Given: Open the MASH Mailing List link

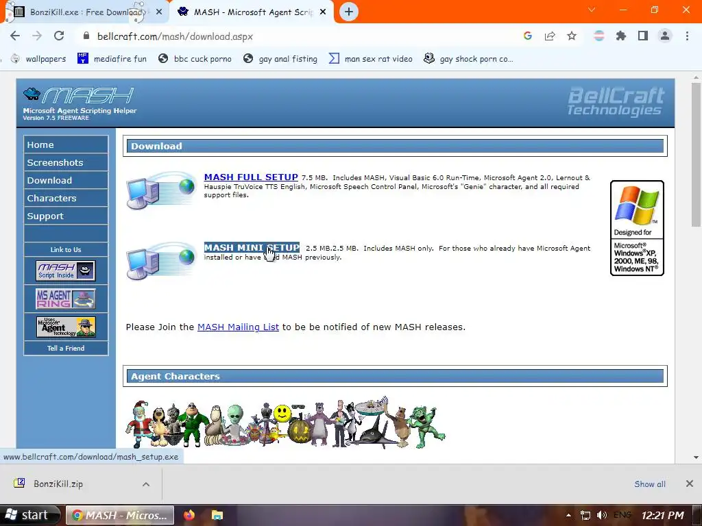Looking at the screenshot, I should coord(238,327).
